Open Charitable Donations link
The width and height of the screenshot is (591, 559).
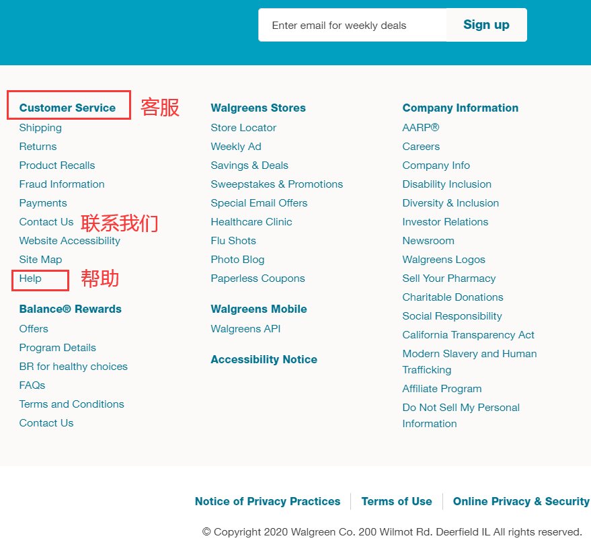(453, 297)
